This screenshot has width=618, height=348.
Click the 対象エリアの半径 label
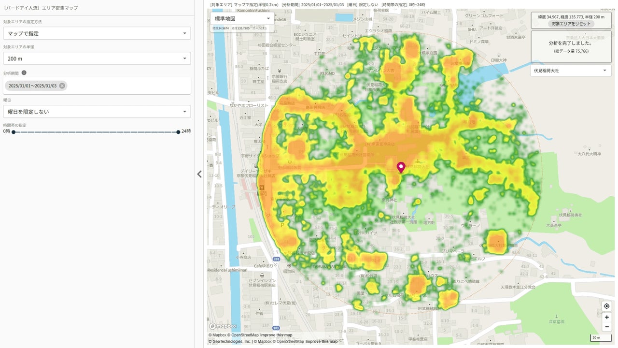tap(19, 47)
